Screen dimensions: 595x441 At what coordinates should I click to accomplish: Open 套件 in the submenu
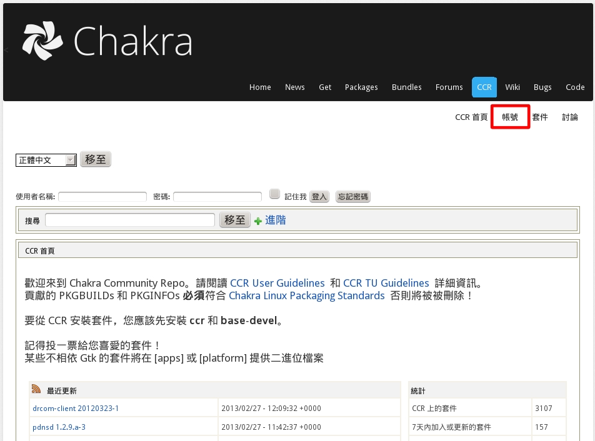(540, 117)
